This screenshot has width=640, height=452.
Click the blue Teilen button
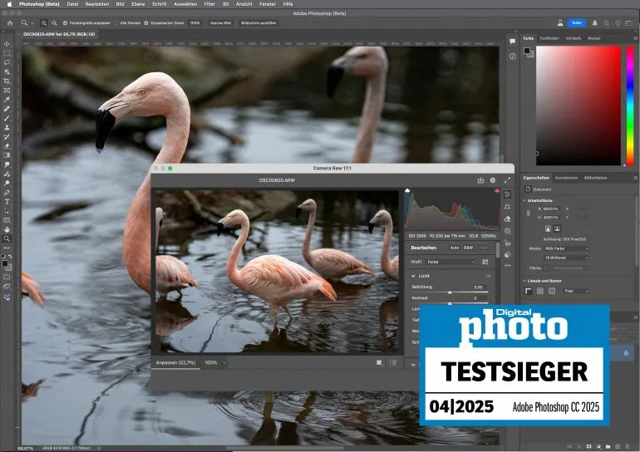click(576, 23)
